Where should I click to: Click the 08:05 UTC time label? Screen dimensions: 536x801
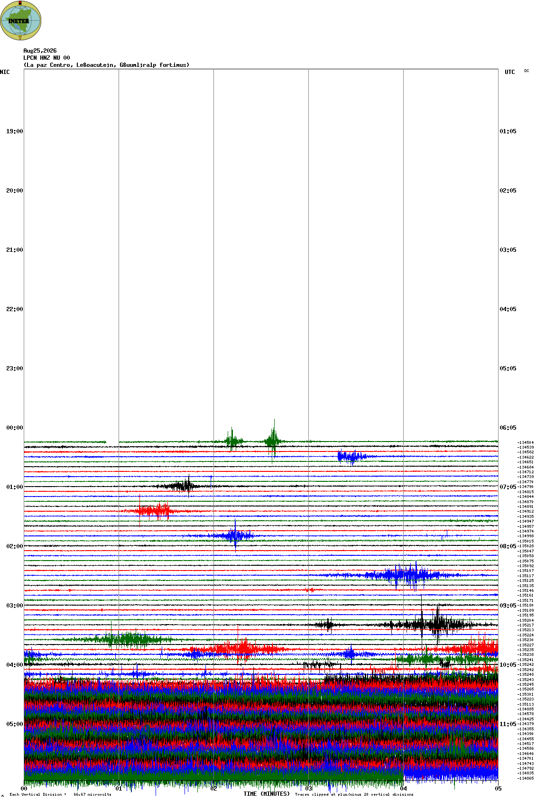pyautogui.click(x=508, y=546)
